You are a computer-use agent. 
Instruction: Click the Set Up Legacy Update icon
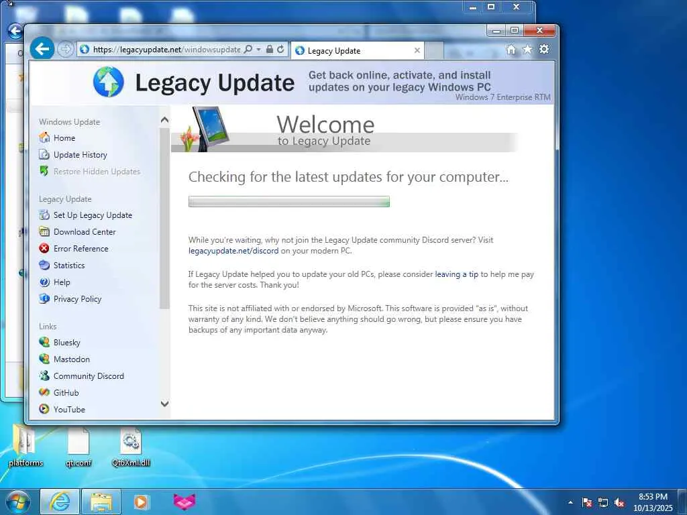44,215
